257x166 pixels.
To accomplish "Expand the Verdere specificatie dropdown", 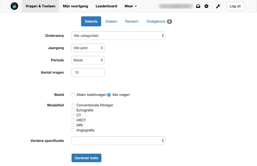I will tap(118, 141).
